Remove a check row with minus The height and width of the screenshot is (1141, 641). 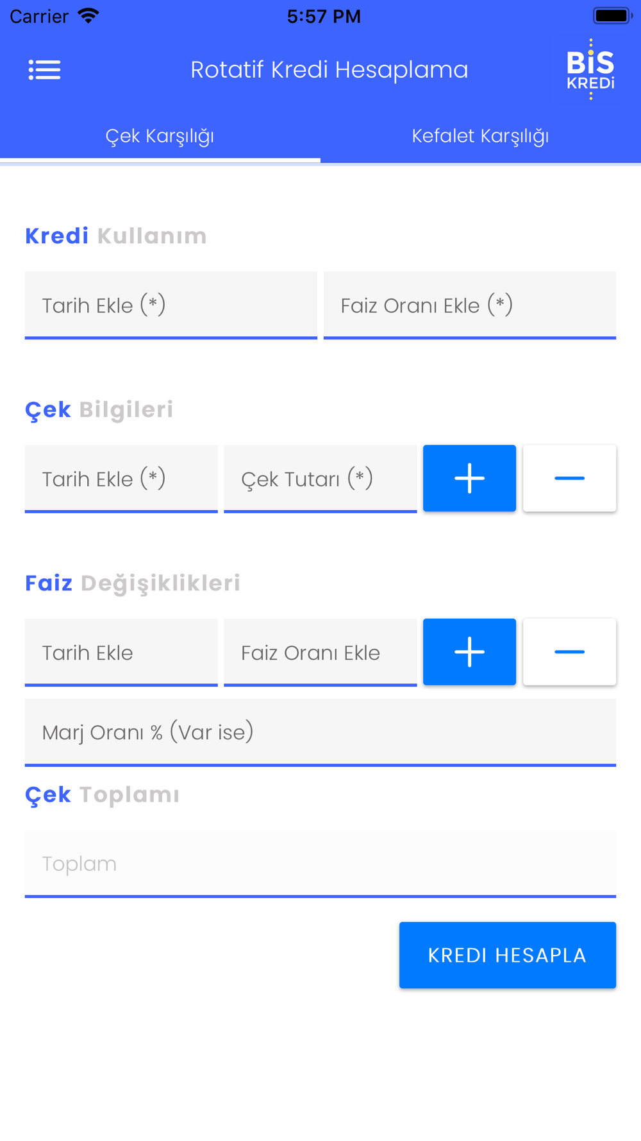click(569, 478)
